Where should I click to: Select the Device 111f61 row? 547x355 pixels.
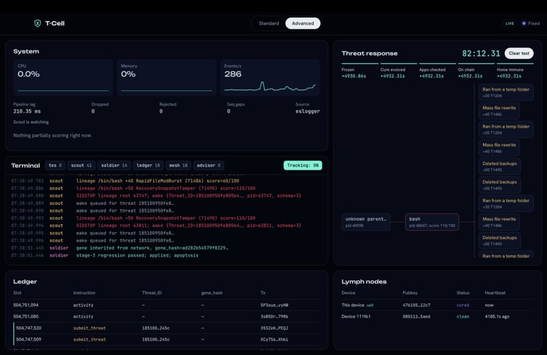(438, 316)
